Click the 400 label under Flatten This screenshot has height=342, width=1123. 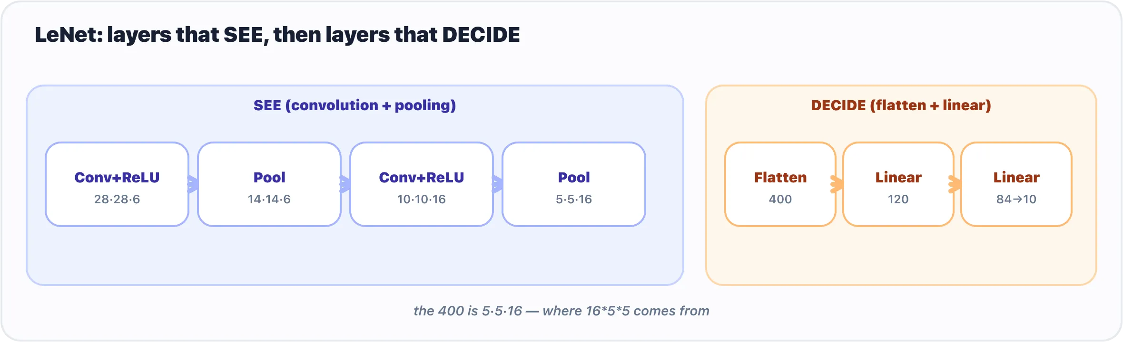pos(780,199)
